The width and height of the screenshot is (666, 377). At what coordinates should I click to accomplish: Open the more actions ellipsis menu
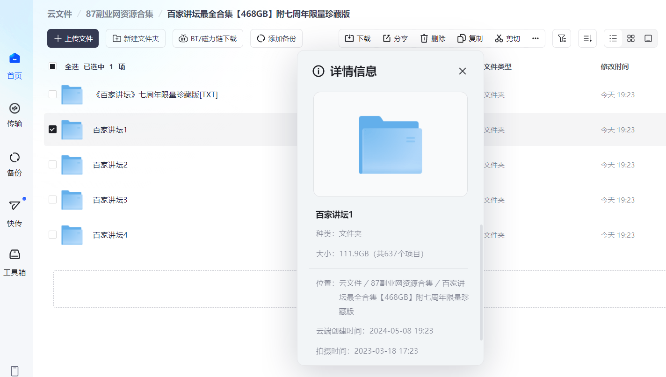coord(535,38)
